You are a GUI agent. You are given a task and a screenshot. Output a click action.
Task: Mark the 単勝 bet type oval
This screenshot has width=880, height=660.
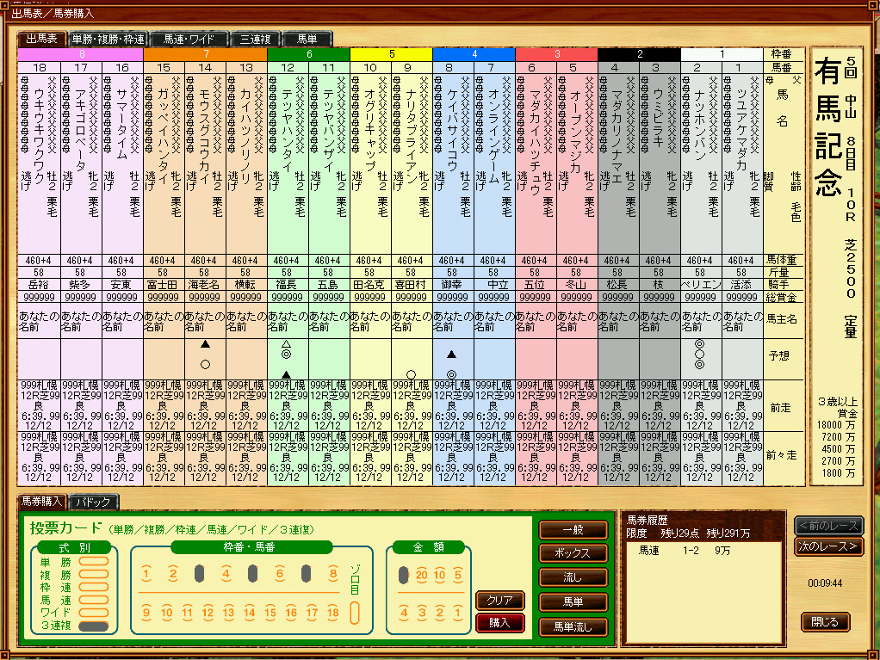94,562
